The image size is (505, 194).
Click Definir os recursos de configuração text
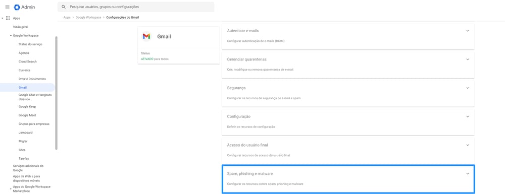[x=251, y=127]
